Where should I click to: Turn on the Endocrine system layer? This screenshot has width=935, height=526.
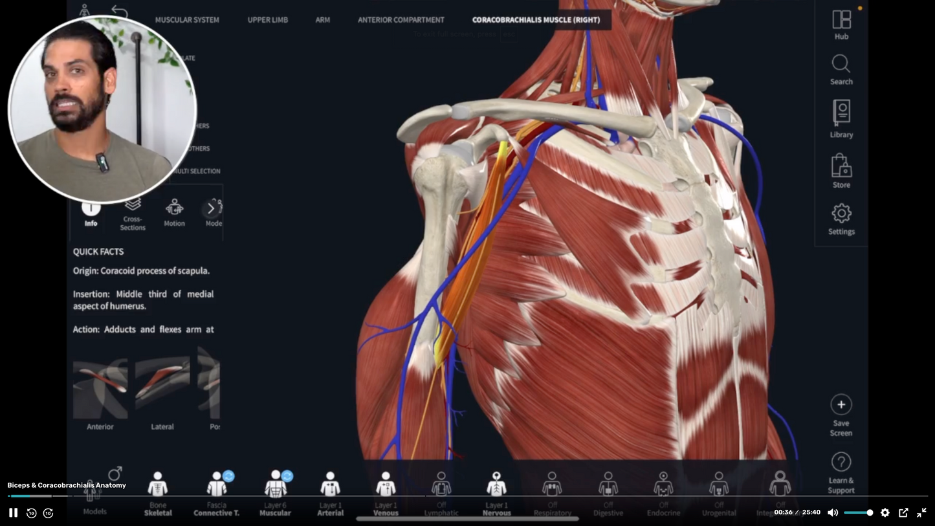point(663,494)
